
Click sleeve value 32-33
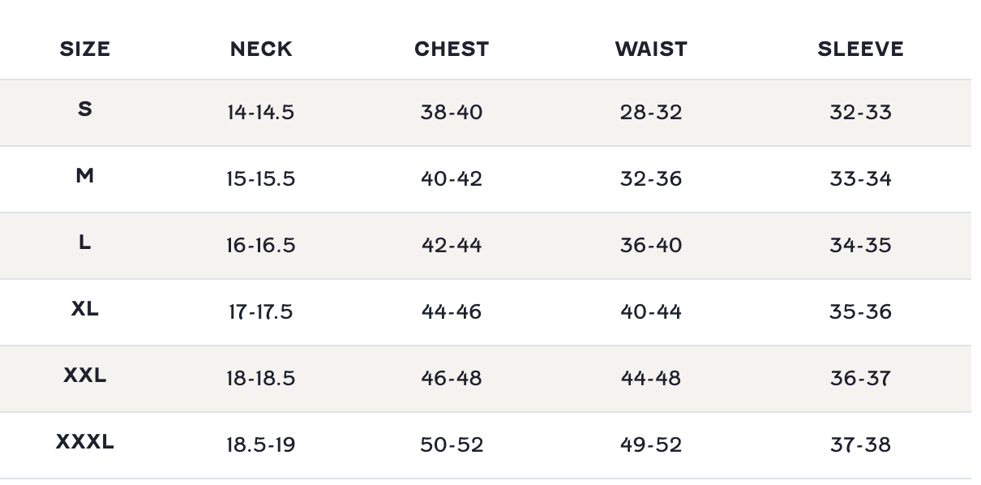860,112
